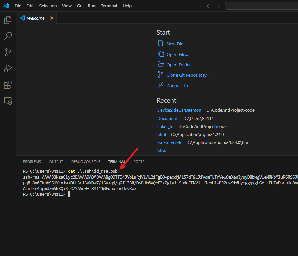Switch to the PROBLEMS panel tab

32,162
